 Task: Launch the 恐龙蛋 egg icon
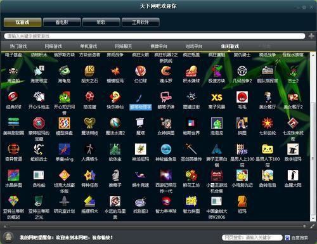89,97
